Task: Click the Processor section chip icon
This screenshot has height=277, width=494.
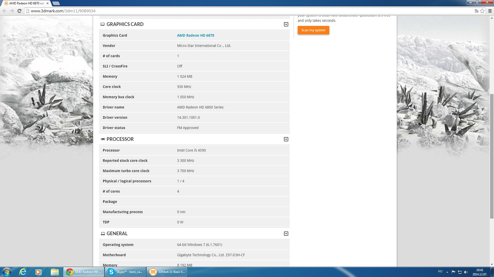Action: (x=103, y=139)
